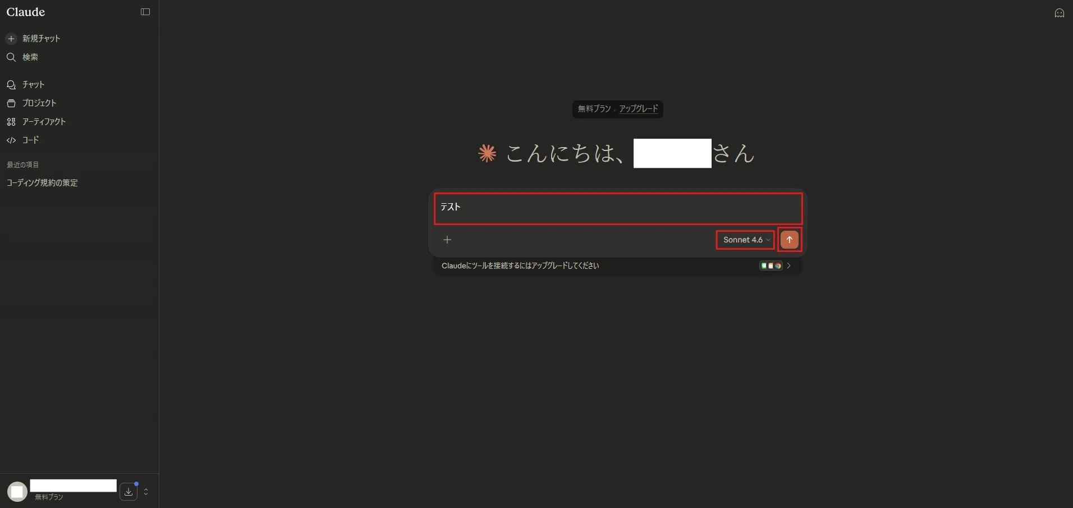Click the 無料プラン label in the top badge
This screenshot has width=1073, height=508.
coord(594,109)
